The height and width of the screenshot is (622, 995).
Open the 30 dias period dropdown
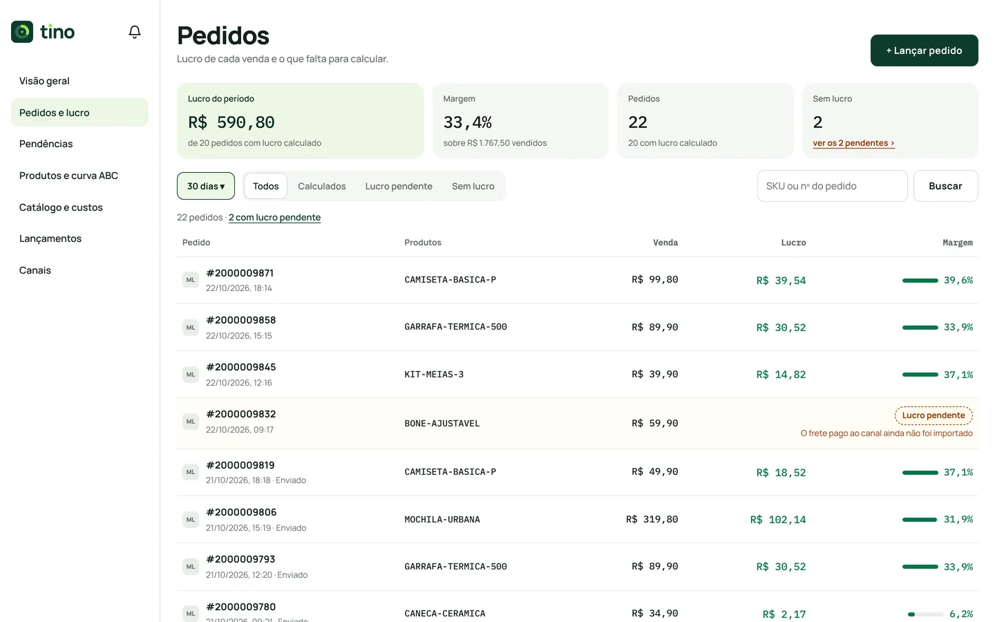pos(206,186)
